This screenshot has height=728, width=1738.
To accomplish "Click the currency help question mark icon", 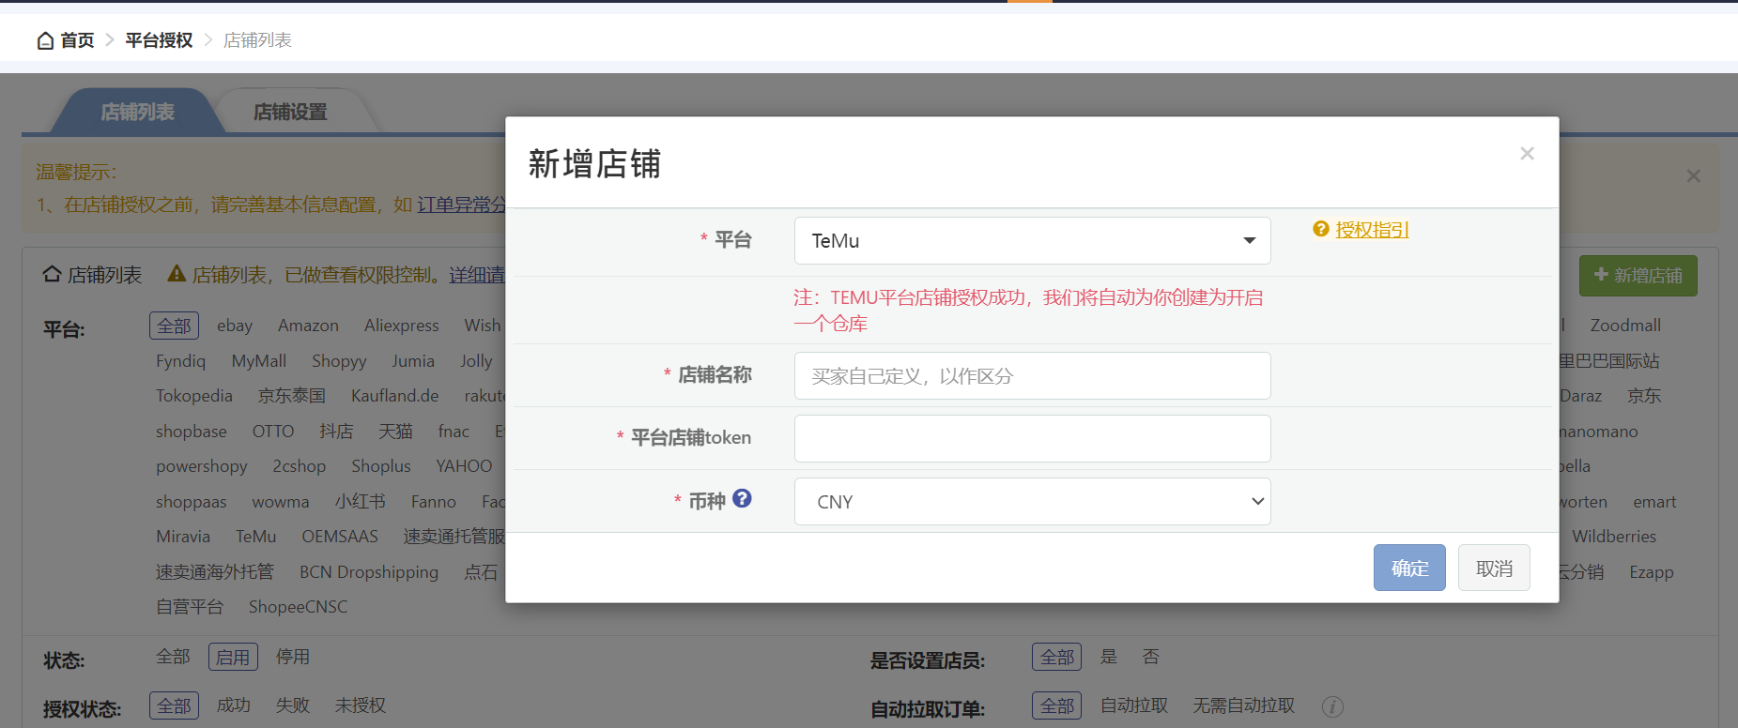I will point(742,499).
